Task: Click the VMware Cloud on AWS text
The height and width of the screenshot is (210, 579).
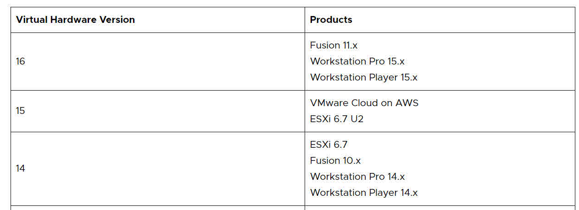Action: (364, 103)
